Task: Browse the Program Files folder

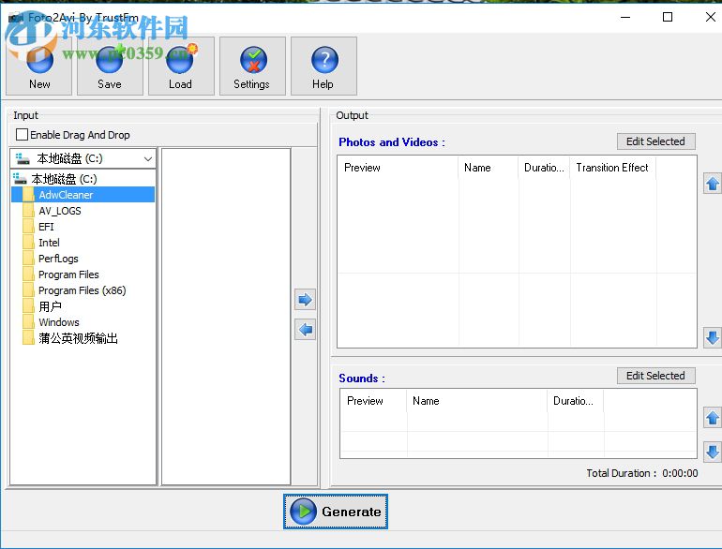Action: [68, 274]
